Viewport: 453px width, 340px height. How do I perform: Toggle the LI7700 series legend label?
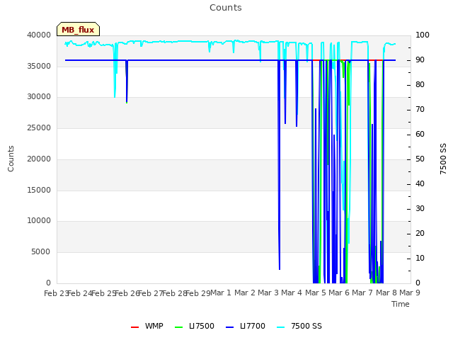[253, 326]
